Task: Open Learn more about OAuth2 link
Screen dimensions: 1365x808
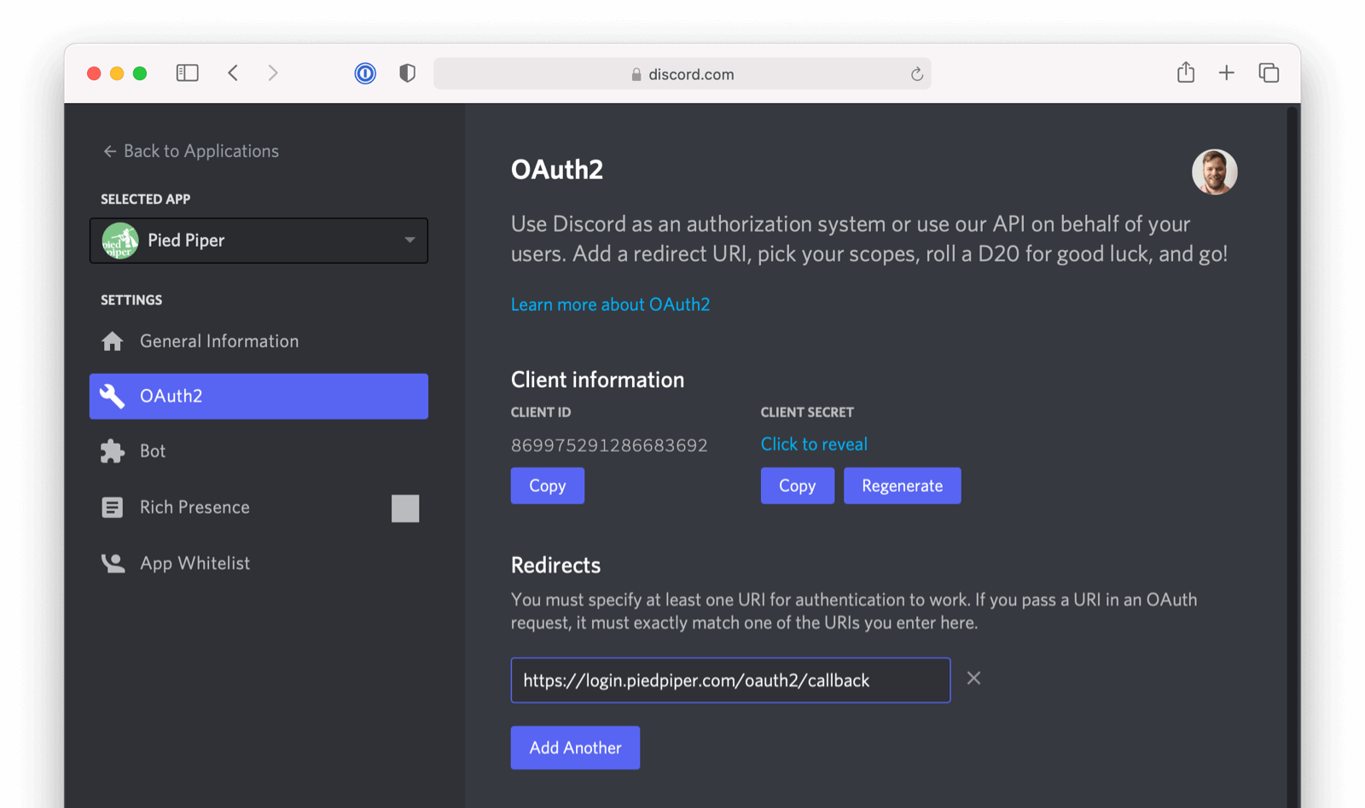Action: coord(611,305)
